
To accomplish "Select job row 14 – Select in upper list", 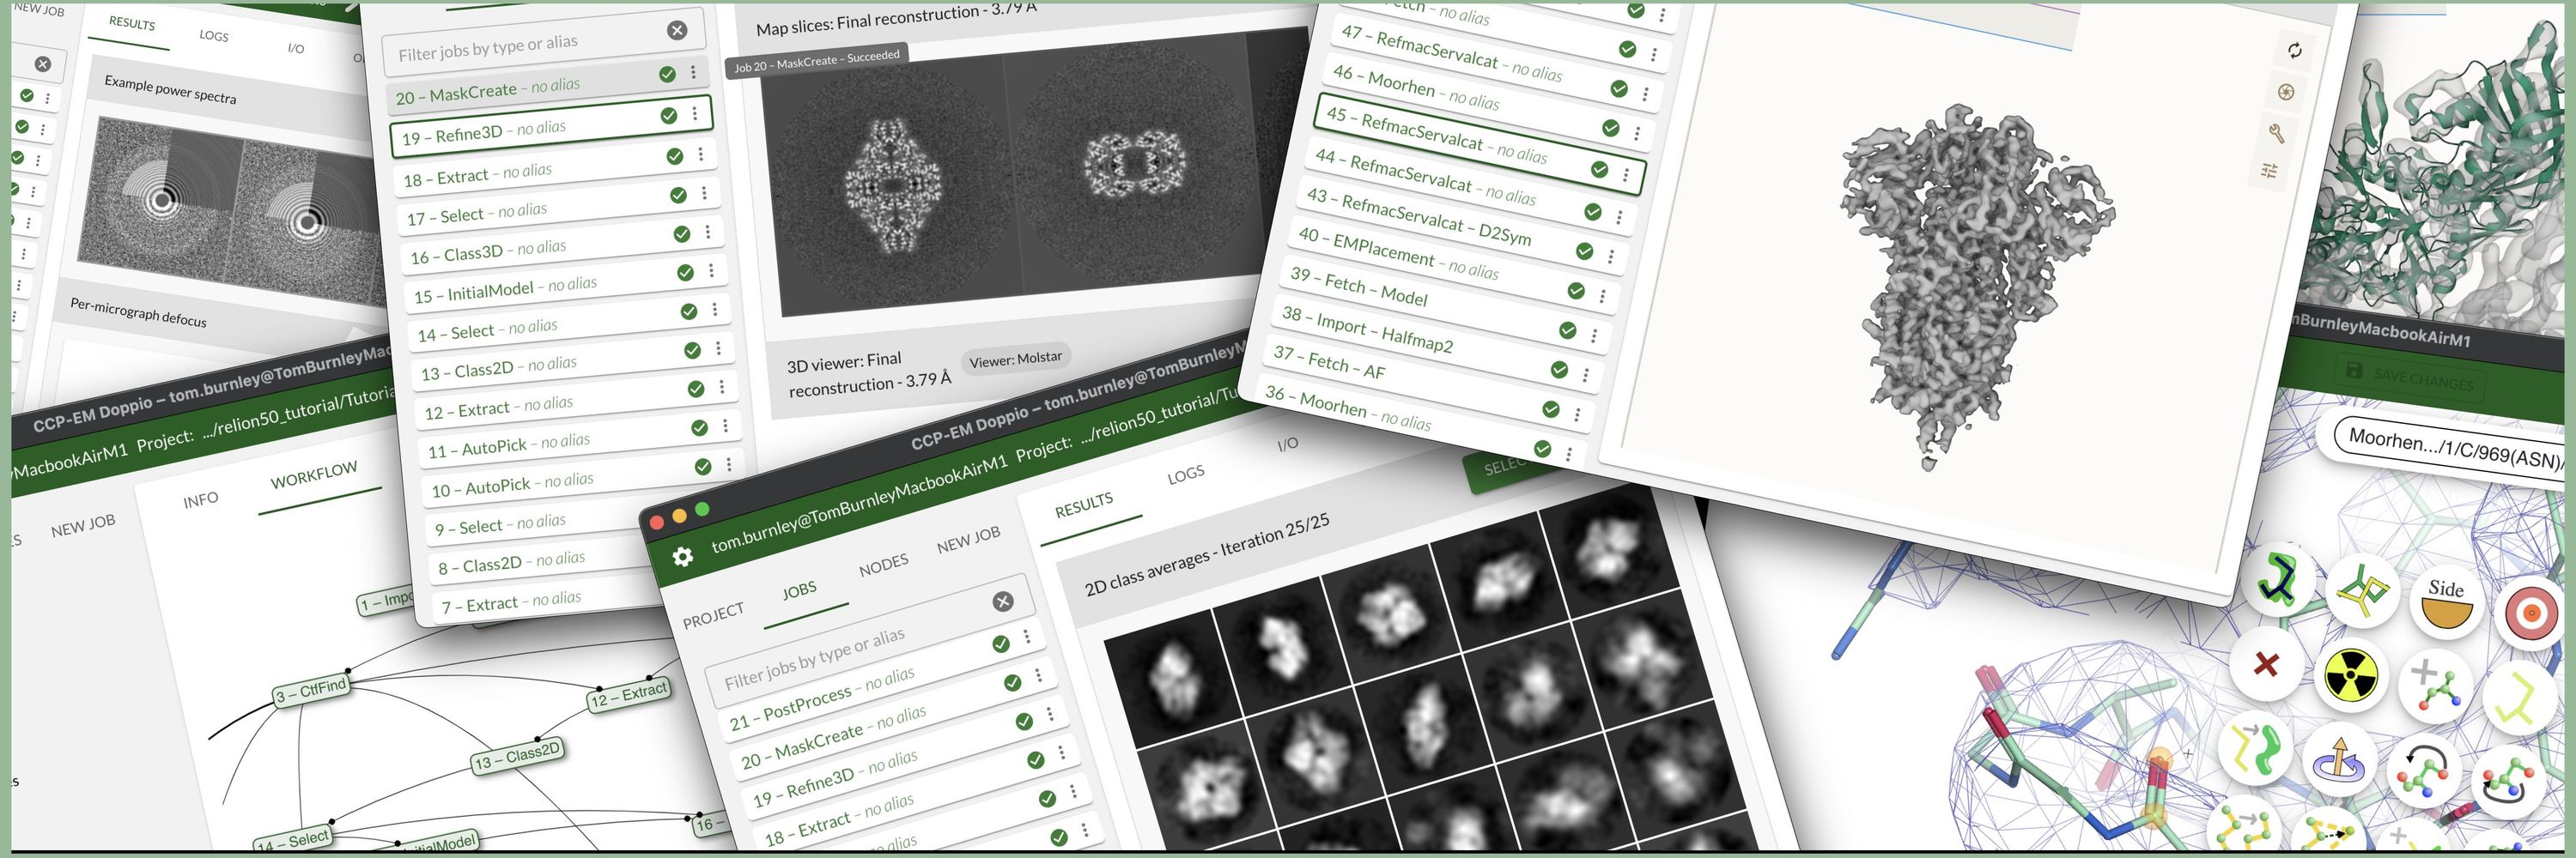I will tap(568, 323).
